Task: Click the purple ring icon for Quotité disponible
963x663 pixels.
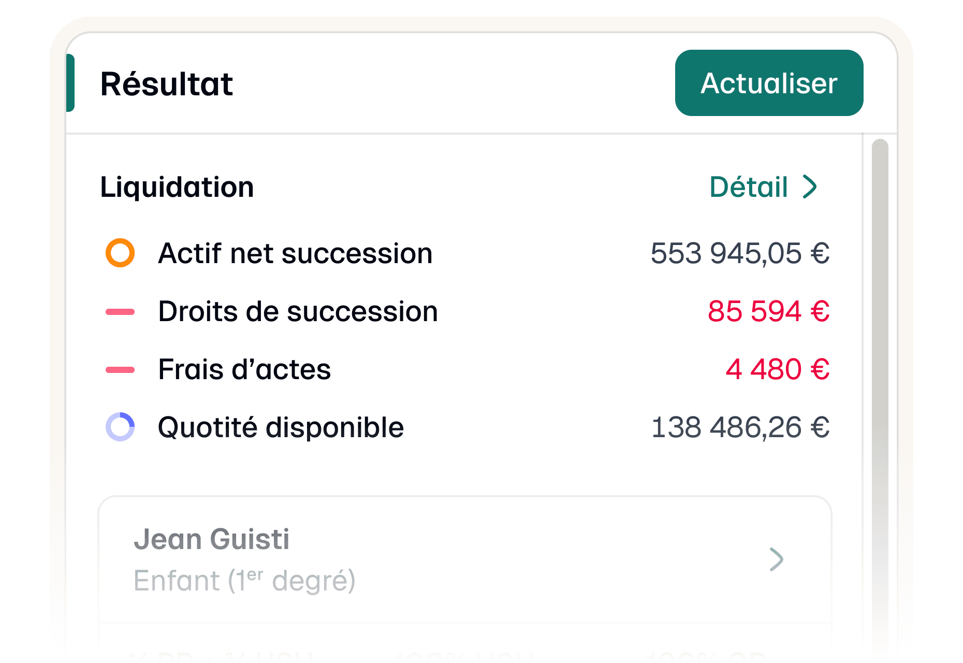Action: click(120, 427)
